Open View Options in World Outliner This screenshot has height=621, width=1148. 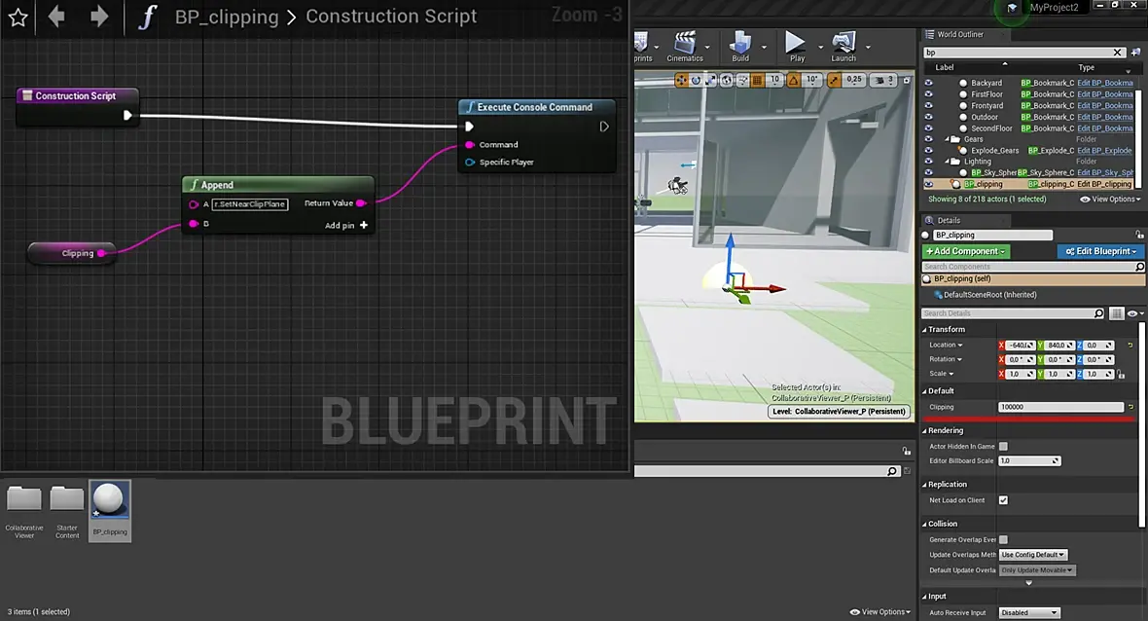point(1110,200)
